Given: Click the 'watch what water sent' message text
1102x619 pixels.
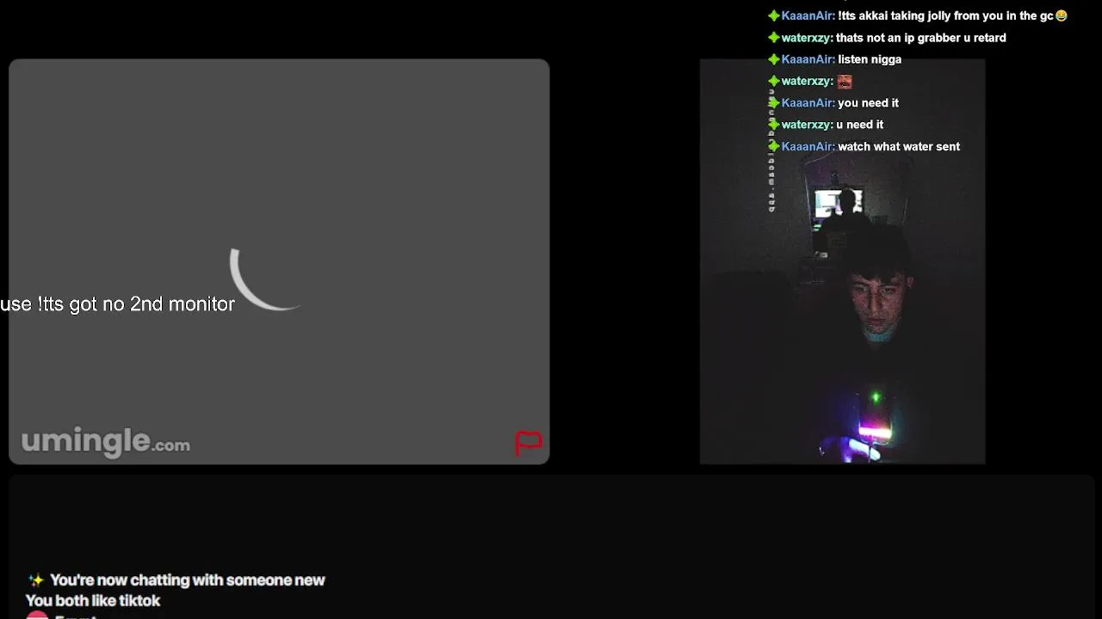Looking at the screenshot, I should (x=899, y=147).
